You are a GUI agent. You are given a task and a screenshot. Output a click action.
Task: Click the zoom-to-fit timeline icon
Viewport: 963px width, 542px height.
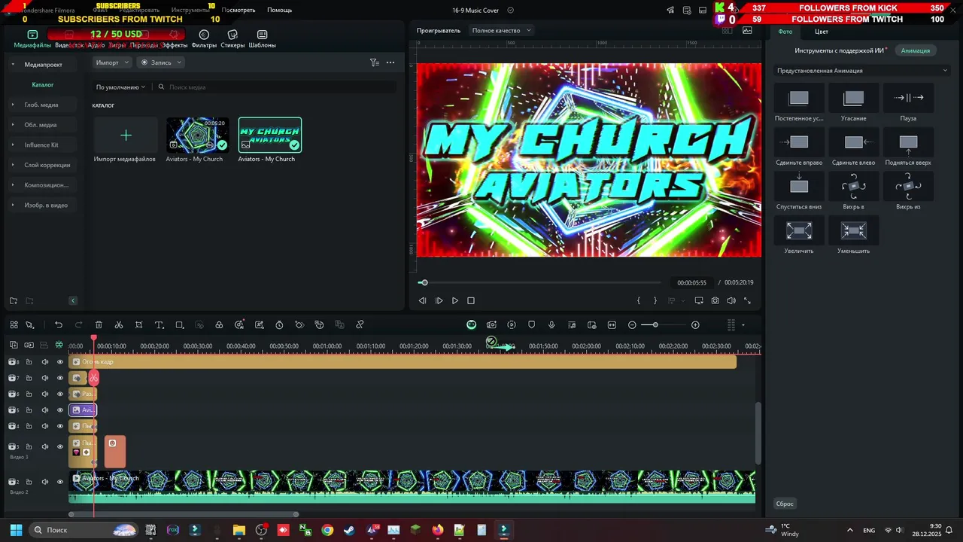pyautogui.click(x=612, y=324)
